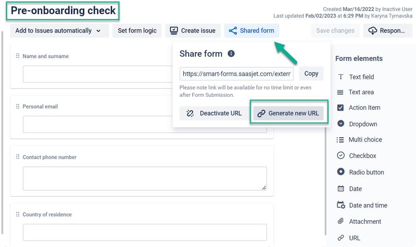The width and height of the screenshot is (416, 247).
Task: Click the Dropdown label in Form elements
Action: [363, 124]
